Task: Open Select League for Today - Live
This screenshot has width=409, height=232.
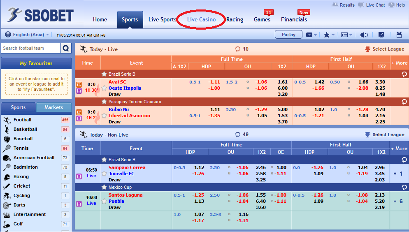Action: (x=384, y=49)
